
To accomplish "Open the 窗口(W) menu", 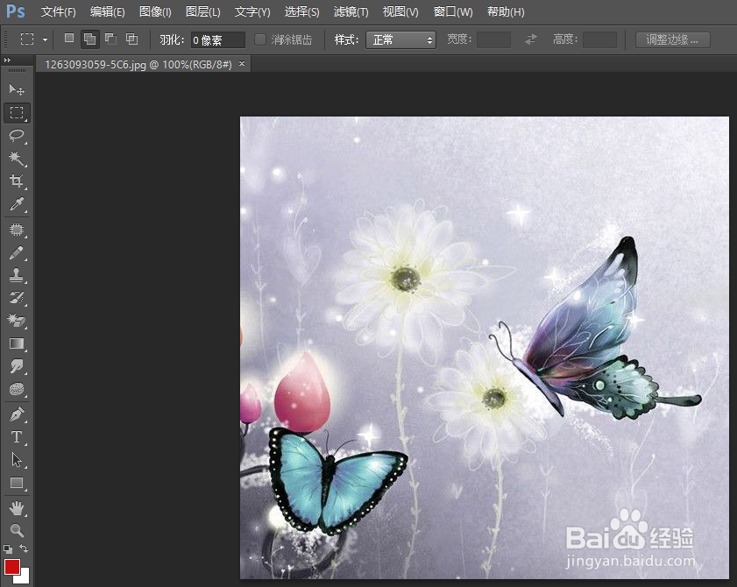I will tap(453, 11).
